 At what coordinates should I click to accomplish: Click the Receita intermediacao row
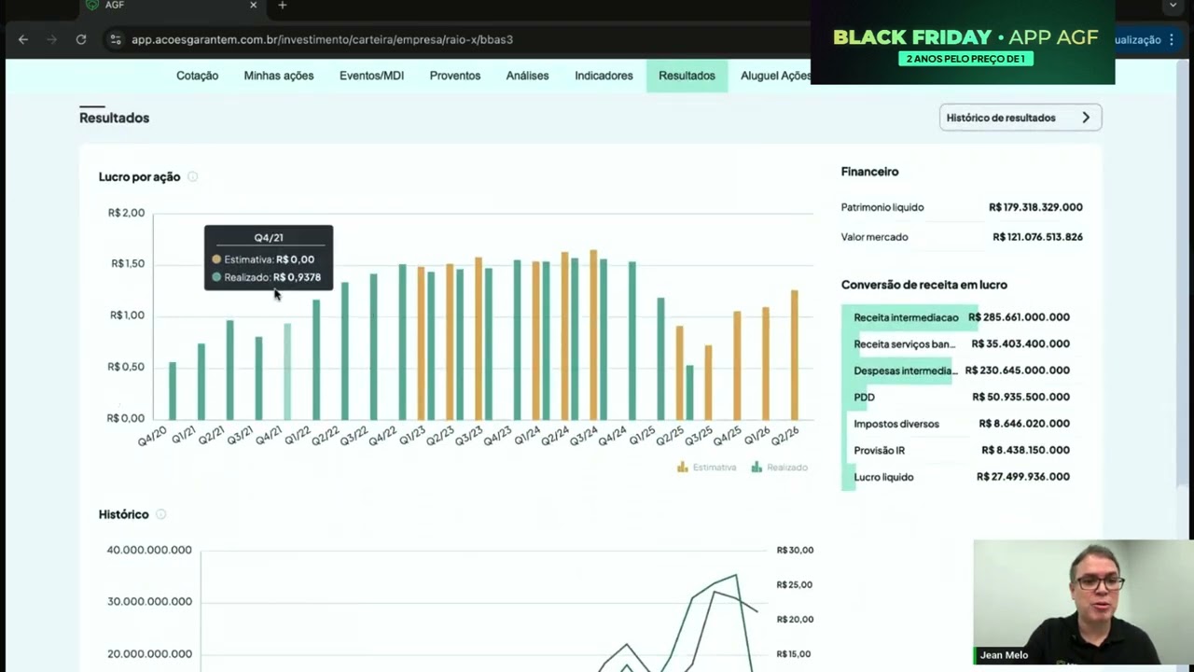click(x=962, y=317)
